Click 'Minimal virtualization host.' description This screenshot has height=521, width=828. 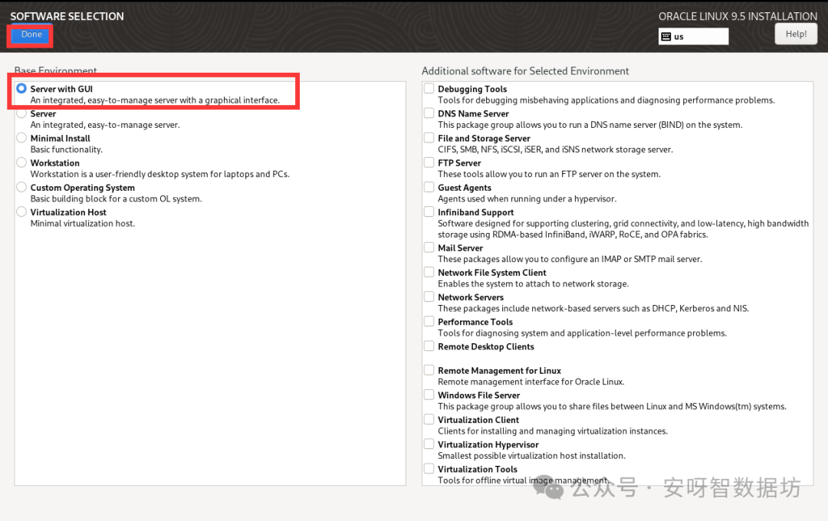pyautogui.click(x=83, y=223)
